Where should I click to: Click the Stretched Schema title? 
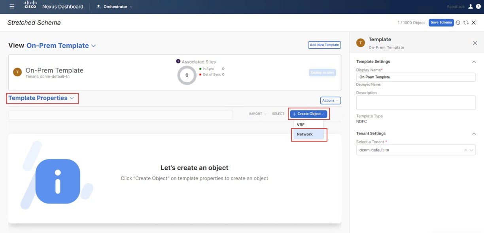(x=34, y=23)
